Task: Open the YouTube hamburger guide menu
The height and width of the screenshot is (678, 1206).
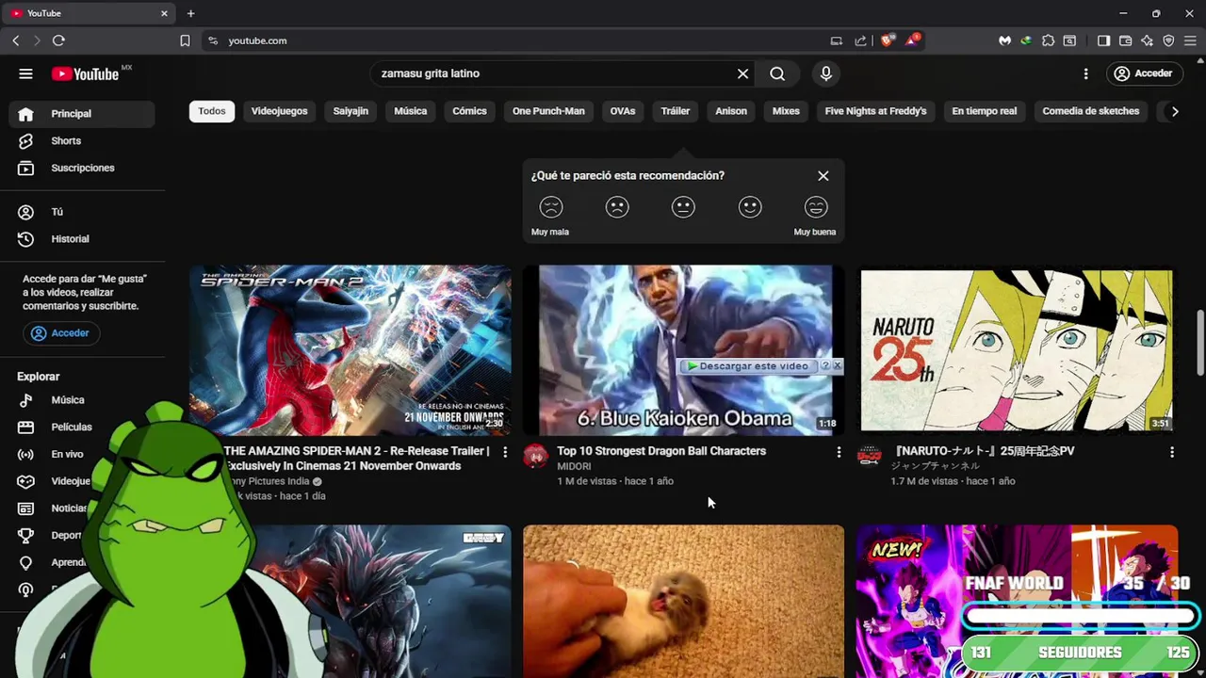Action: tap(25, 73)
